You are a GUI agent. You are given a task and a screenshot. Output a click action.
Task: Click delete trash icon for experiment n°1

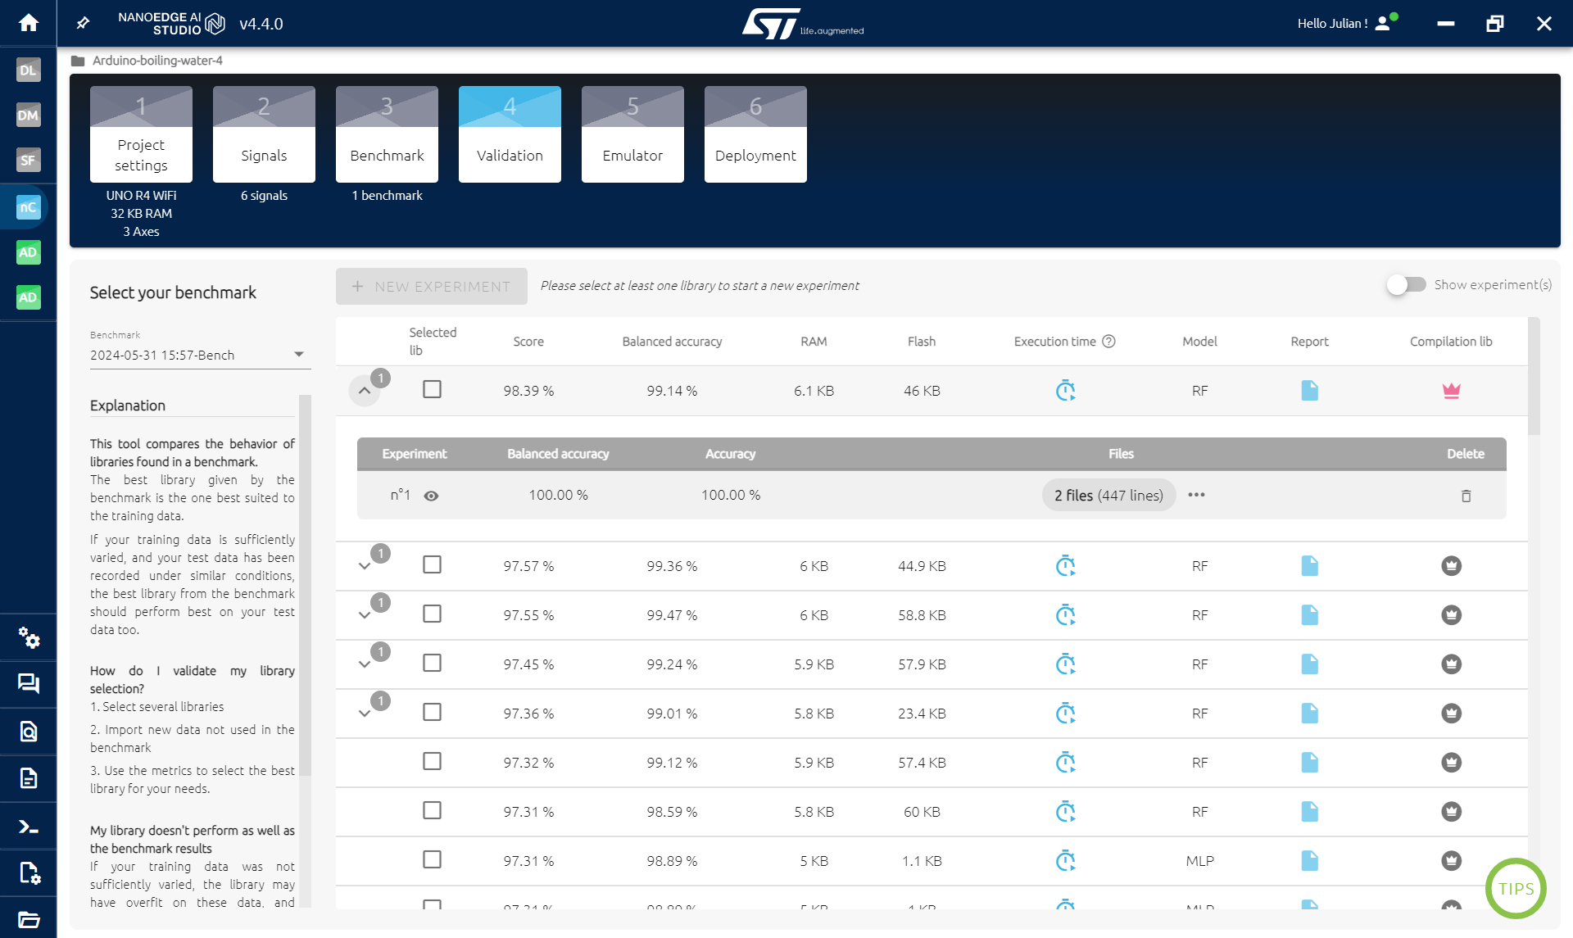1466,496
